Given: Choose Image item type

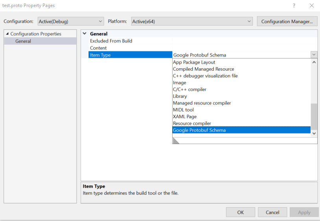Looking at the screenshot, I should (241, 83).
